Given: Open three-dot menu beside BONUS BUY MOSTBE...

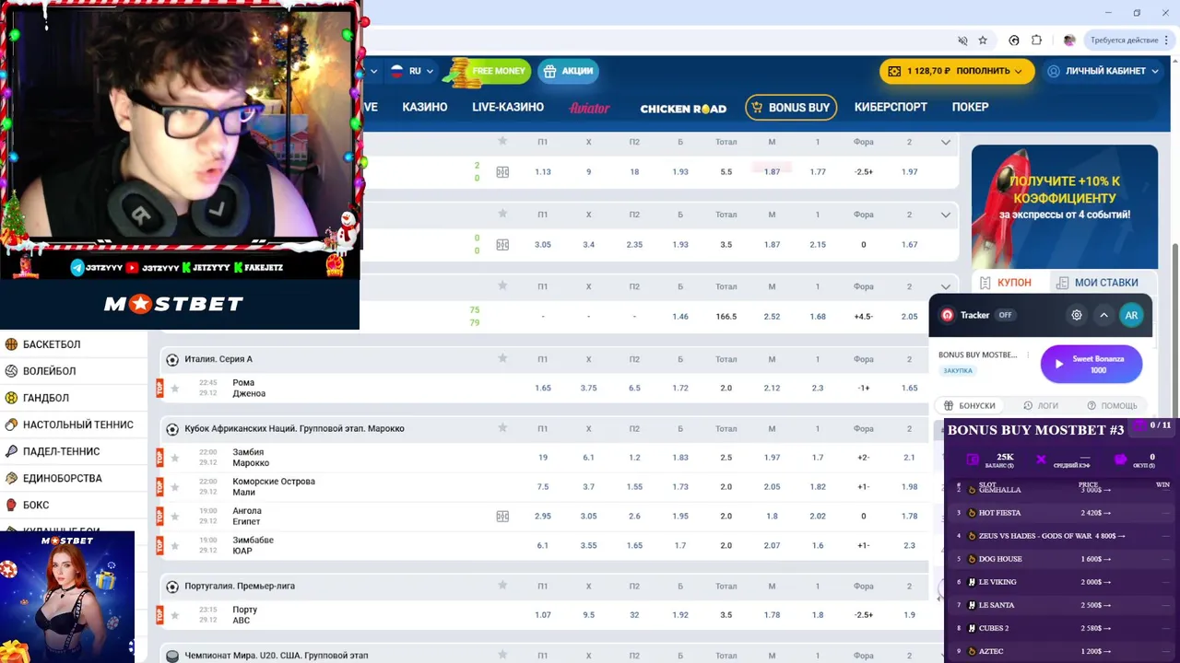Looking at the screenshot, I should pyautogui.click(x=1027, y=355).
